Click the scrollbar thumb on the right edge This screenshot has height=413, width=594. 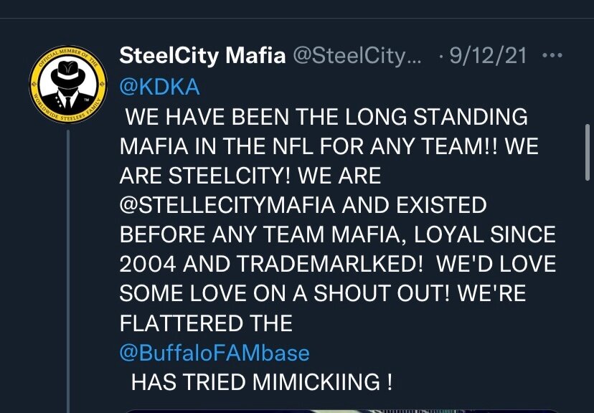click(x=587, y=152)
